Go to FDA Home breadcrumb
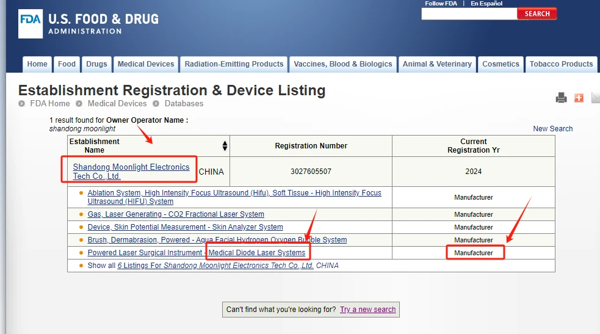This screenshot has height=334, width=600. 49,104
